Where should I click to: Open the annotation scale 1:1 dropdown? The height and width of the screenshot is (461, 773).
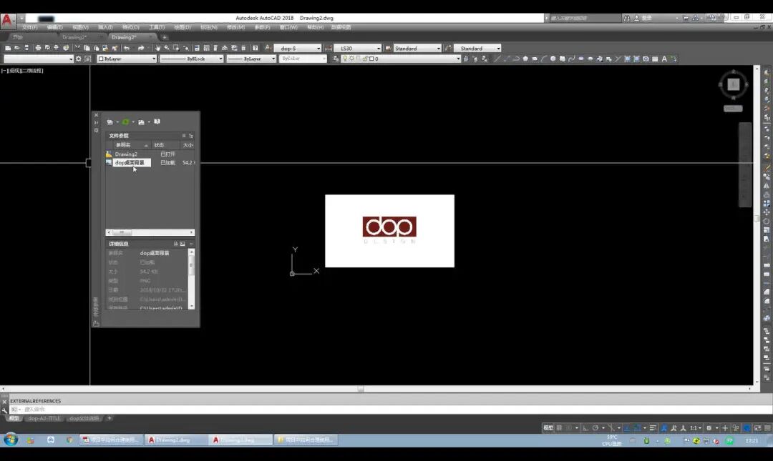(x=696, y=428)
